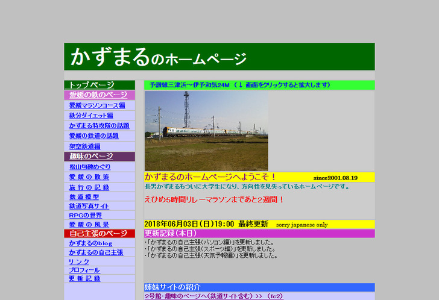Open 愛媛の散策 sidebar link
439x300 pixels.
pos(89,177)
